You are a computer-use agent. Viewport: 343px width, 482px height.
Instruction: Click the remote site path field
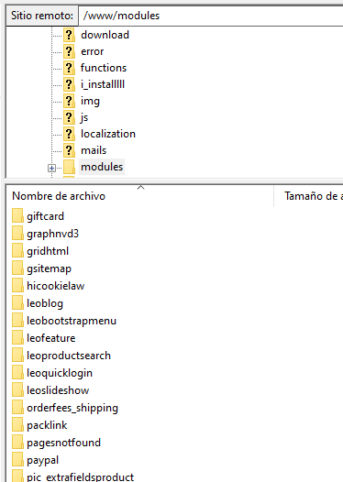point(211,16)
